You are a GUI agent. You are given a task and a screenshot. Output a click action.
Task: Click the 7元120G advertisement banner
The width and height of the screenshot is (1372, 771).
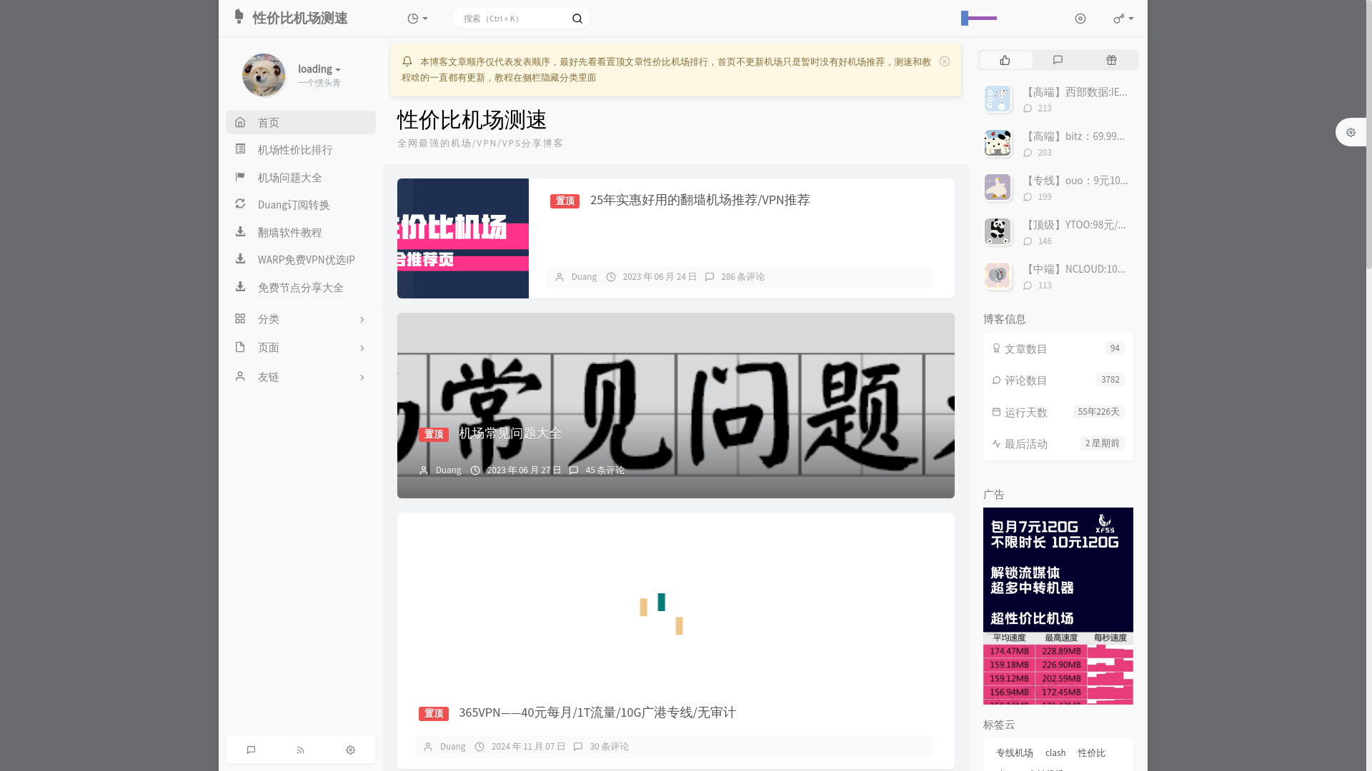1058,606
